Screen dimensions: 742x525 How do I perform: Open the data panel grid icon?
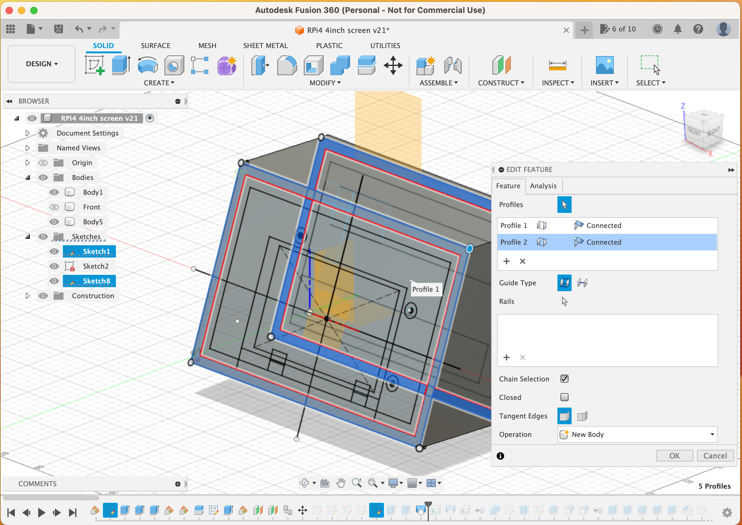click(x=11, y=29)
